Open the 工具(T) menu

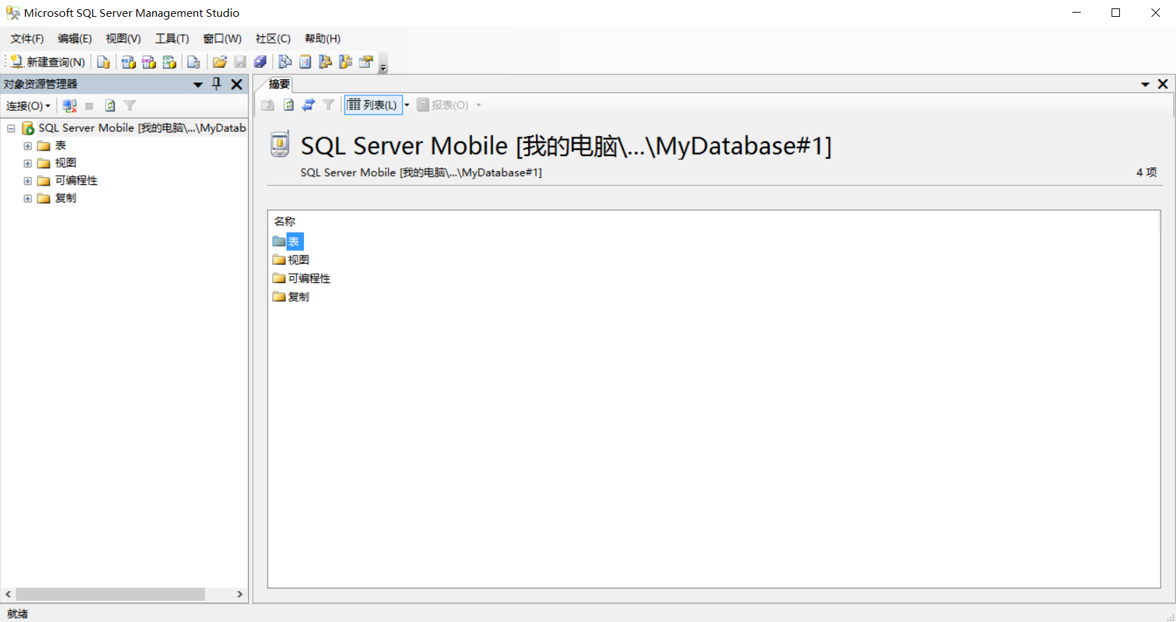tap(172, 39)
